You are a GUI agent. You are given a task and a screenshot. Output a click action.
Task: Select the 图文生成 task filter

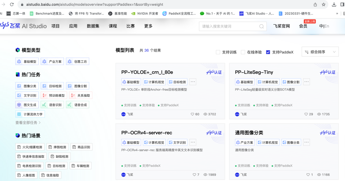[27, 105]
